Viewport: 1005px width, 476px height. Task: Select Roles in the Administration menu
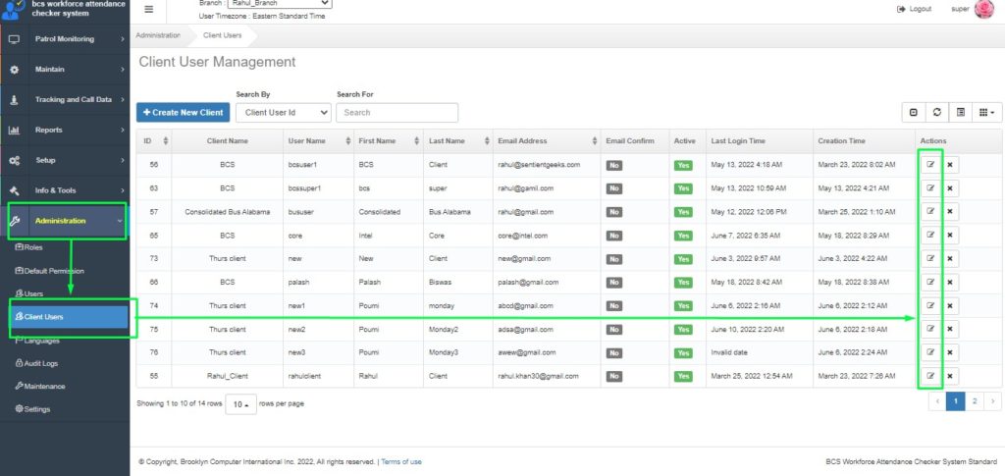point(32,247)
